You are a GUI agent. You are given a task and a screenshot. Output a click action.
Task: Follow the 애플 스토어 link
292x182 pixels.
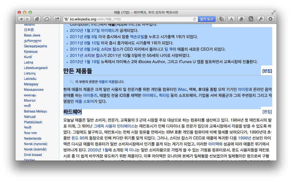84,101
